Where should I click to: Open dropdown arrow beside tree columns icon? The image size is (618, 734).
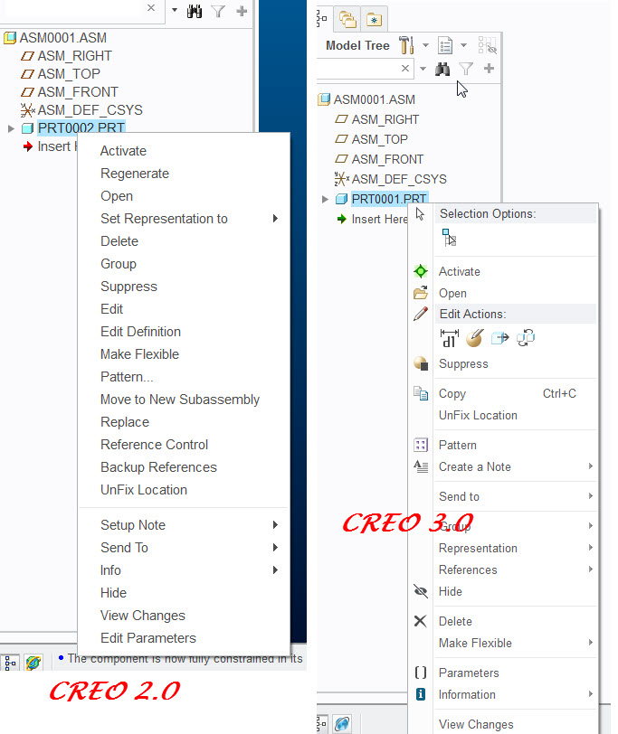click(x=463, y=45)
